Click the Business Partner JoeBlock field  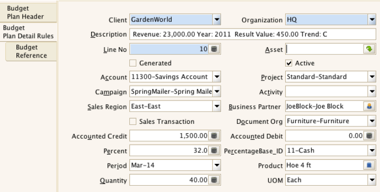[x=324, y=106]
